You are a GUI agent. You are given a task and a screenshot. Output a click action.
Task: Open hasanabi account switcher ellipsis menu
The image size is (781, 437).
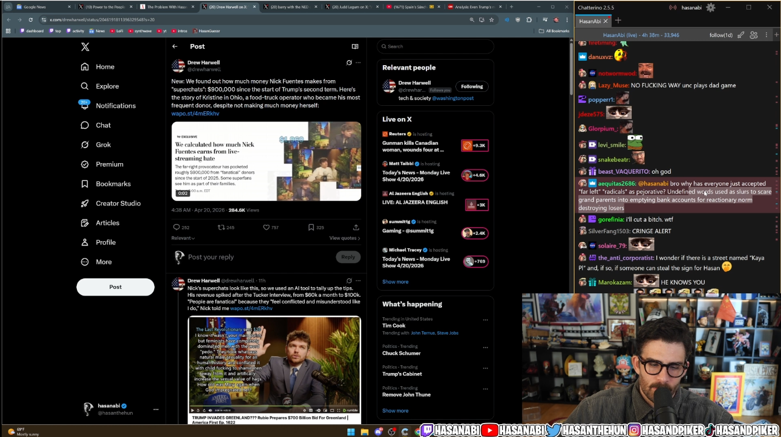(156, 409)
